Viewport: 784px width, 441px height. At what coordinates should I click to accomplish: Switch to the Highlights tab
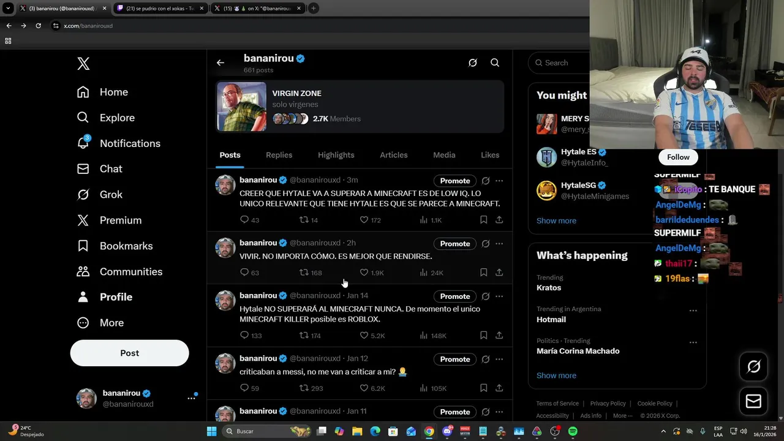[x=336, y=155]
